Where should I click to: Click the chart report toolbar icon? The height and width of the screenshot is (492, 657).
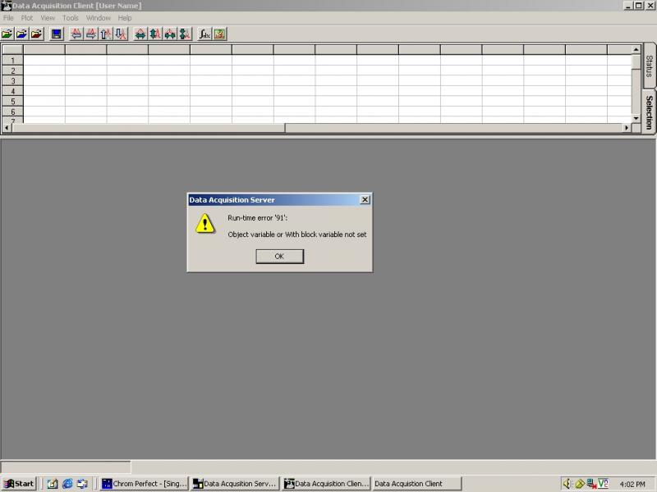coord(219,34)
